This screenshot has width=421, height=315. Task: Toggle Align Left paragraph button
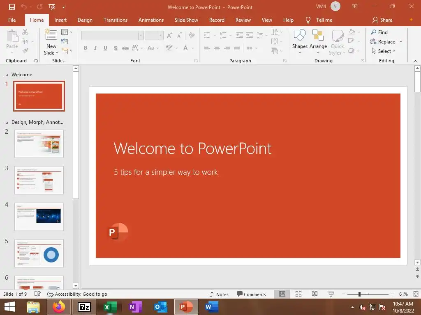207,48
